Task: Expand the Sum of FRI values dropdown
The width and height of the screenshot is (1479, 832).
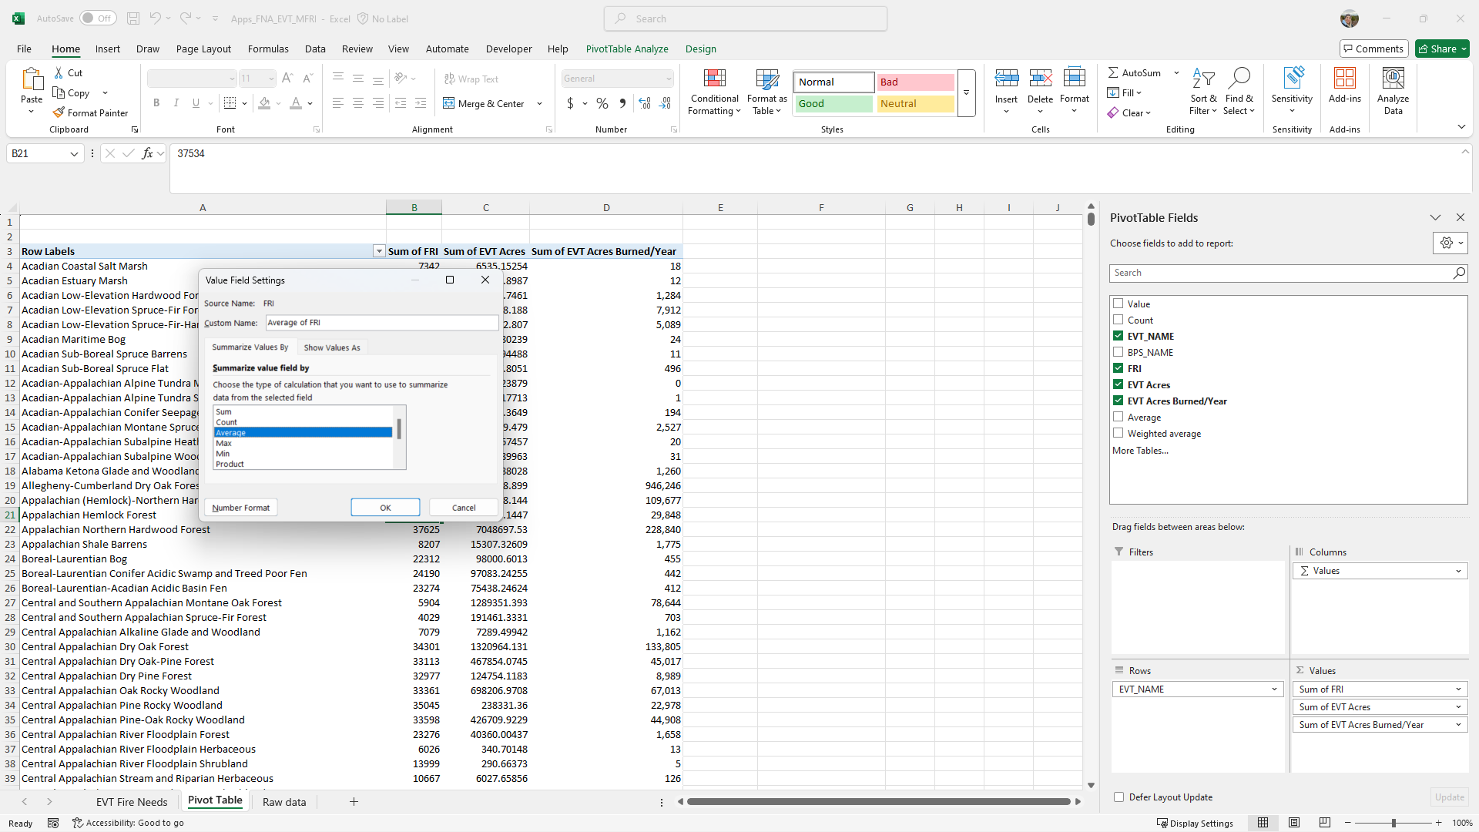Action: (1458, 689)
